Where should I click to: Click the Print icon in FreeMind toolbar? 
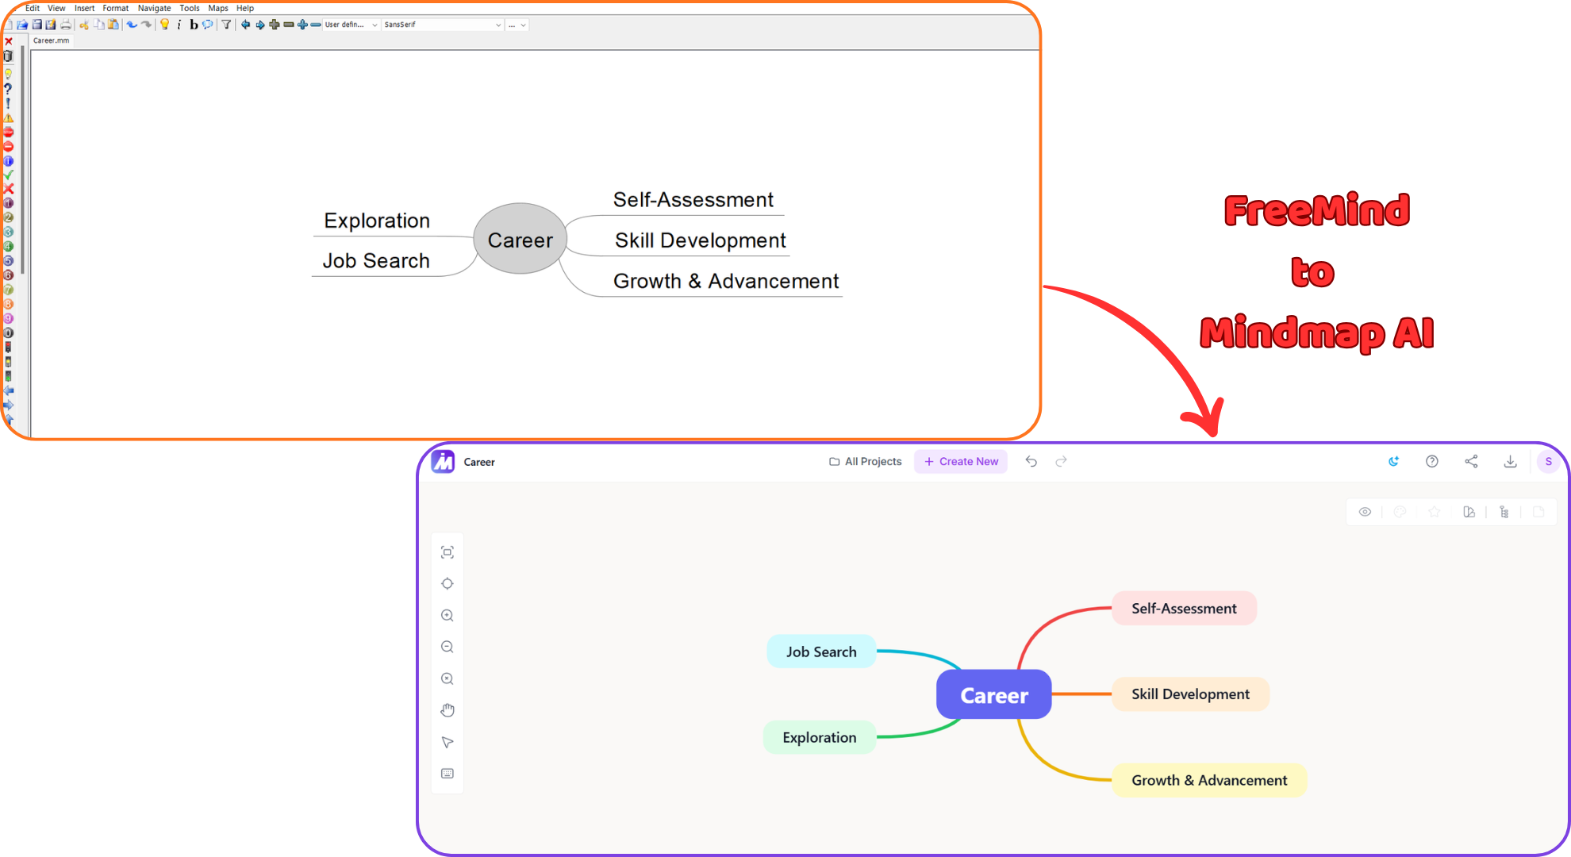pyautogui.click(x=66, y=25)
